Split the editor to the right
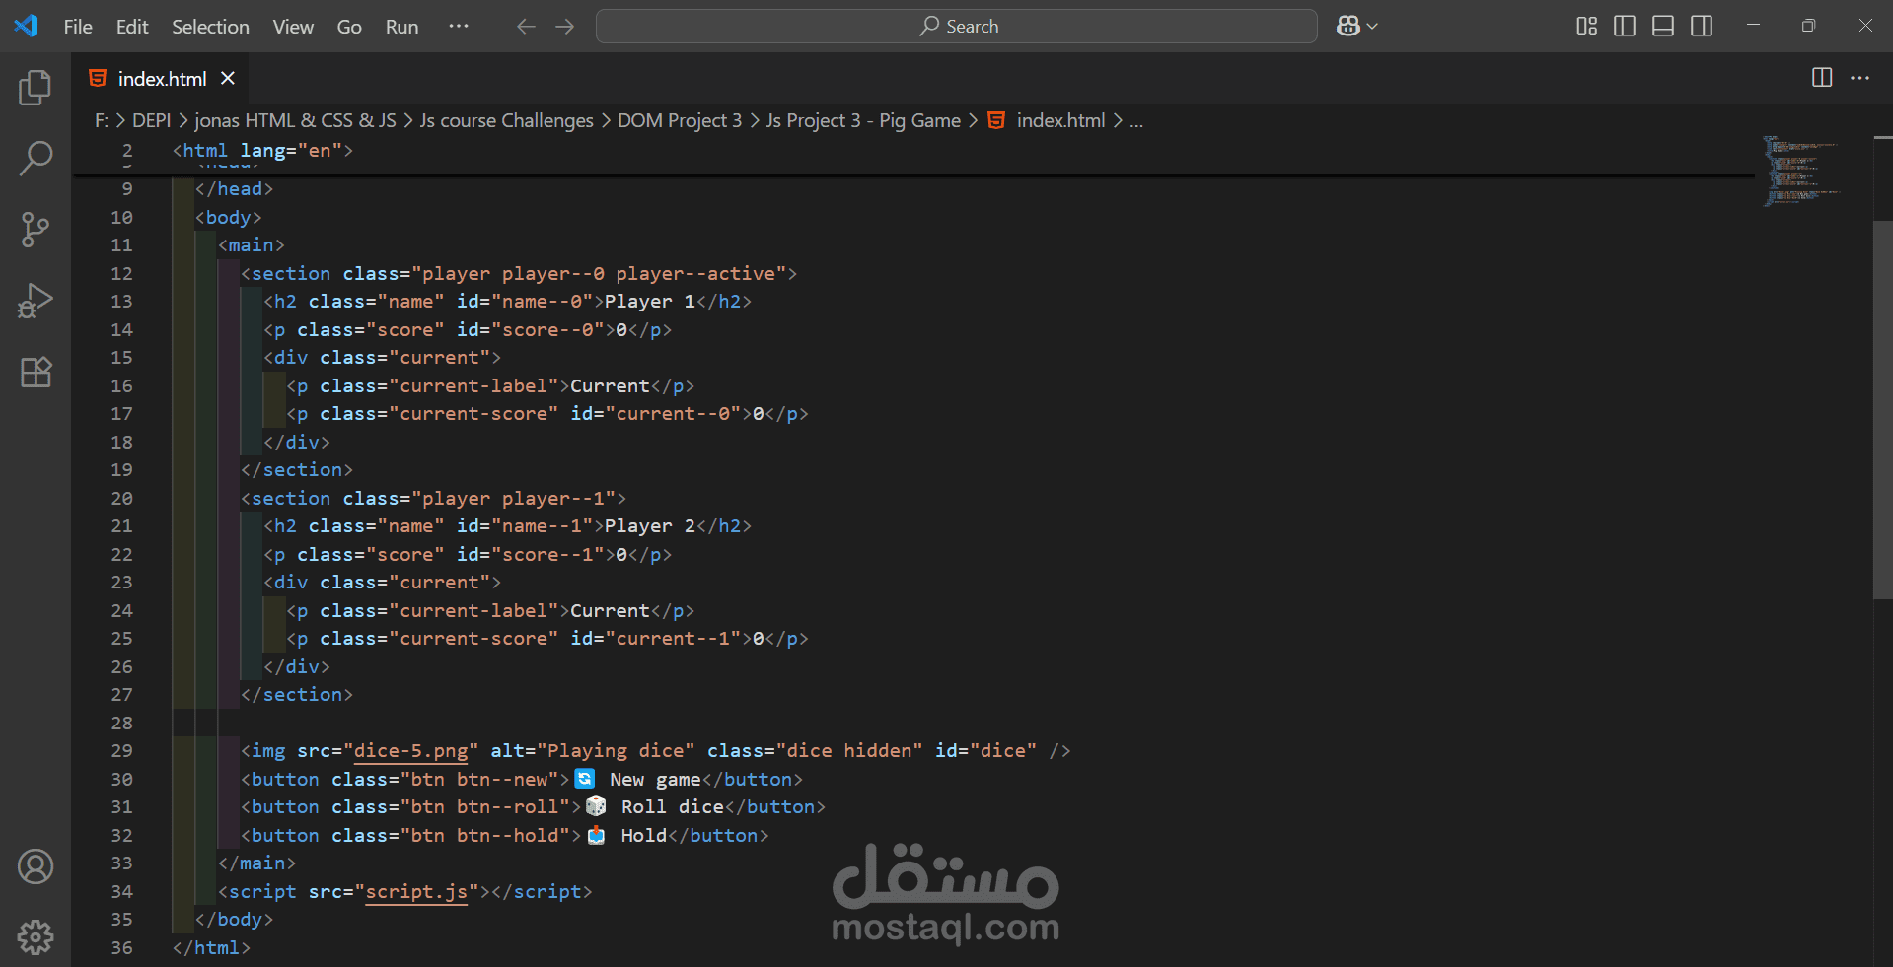1893x967 pixels. tap(1822, 77)
